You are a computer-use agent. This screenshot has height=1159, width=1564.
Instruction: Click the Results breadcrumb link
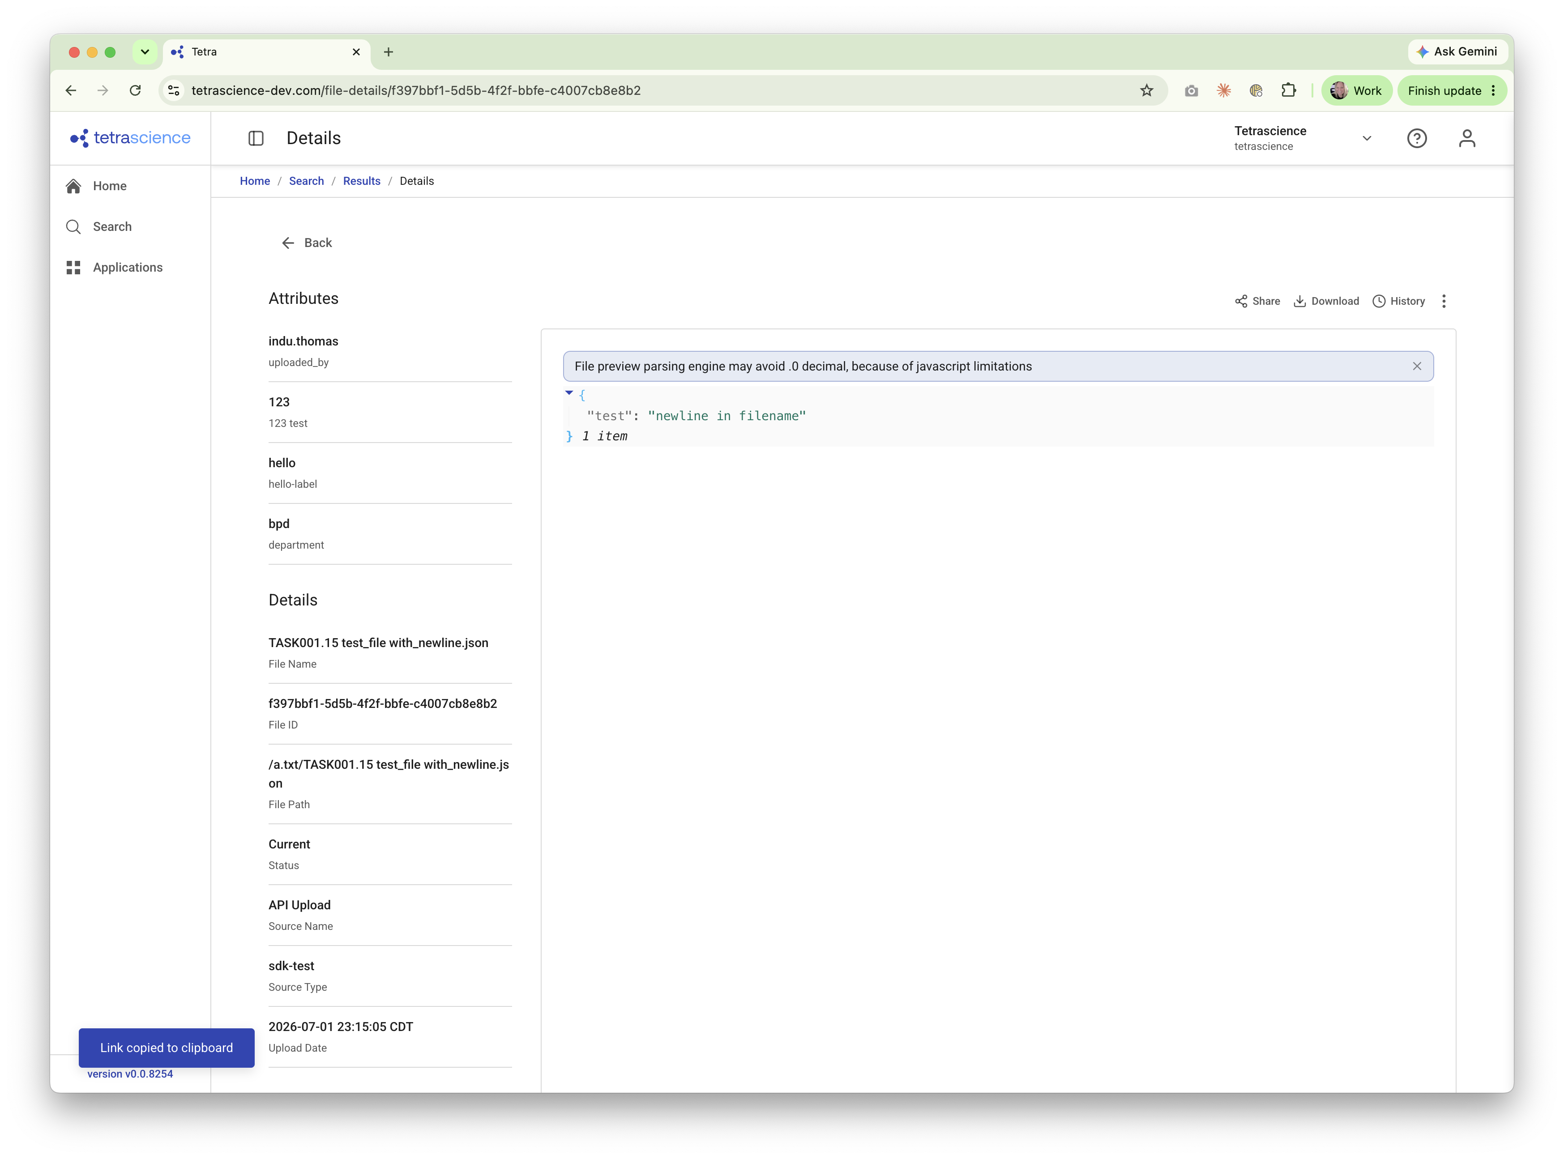click(361, 181)
